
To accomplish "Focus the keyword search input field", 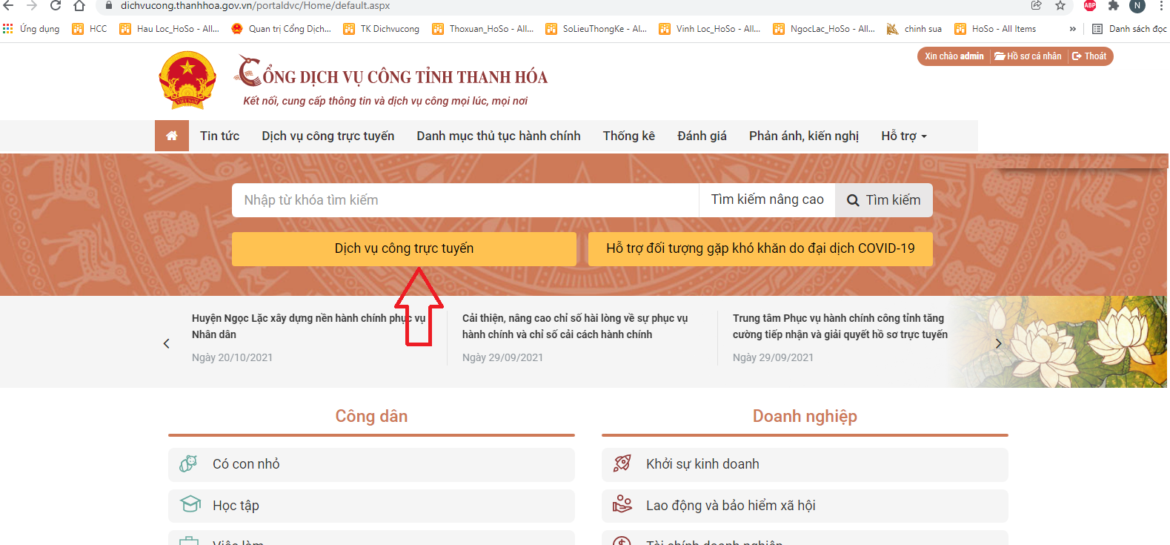I will pos(465,200).
